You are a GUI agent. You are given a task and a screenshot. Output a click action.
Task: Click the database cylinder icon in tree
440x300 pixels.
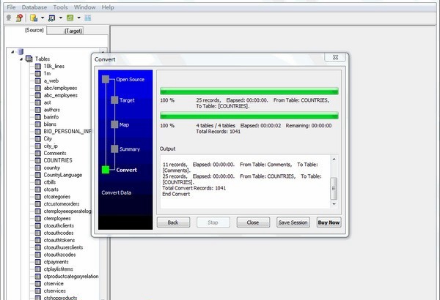pos(21,51)
